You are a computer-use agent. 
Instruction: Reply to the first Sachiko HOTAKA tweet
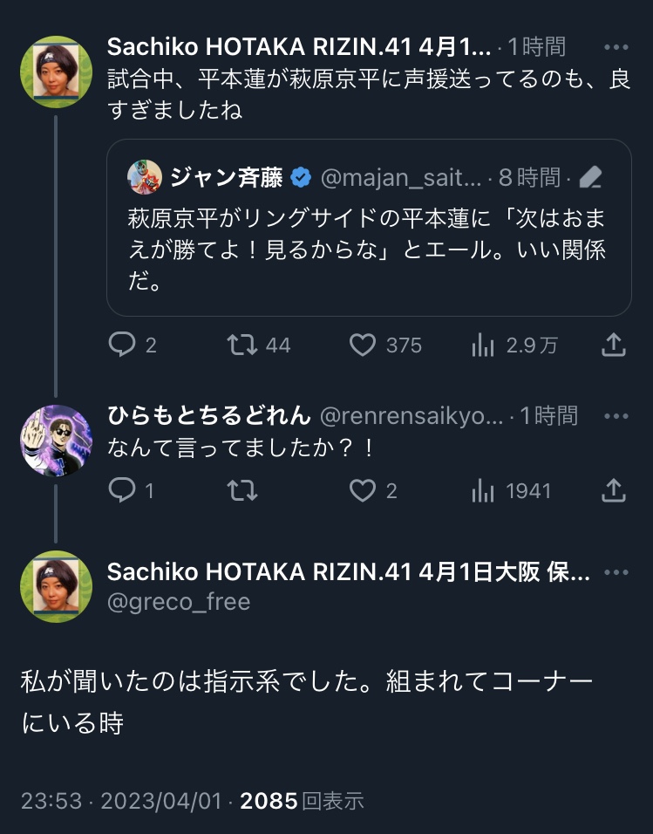[x=120, y=345]
